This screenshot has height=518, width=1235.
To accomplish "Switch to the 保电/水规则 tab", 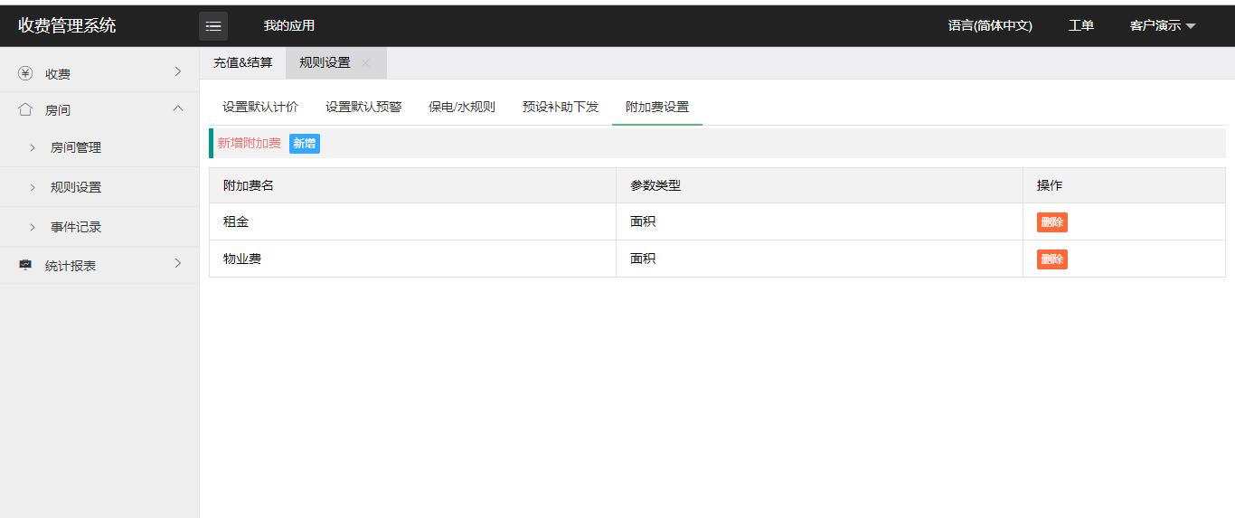I will point(462,107).
